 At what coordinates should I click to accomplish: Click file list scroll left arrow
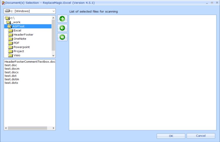coord(6,128)
